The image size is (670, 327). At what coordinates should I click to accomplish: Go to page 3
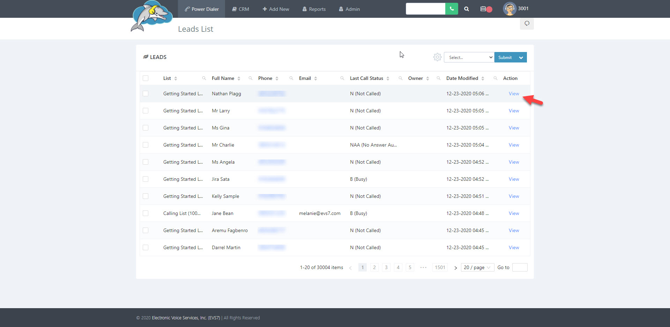pos(386,267)
